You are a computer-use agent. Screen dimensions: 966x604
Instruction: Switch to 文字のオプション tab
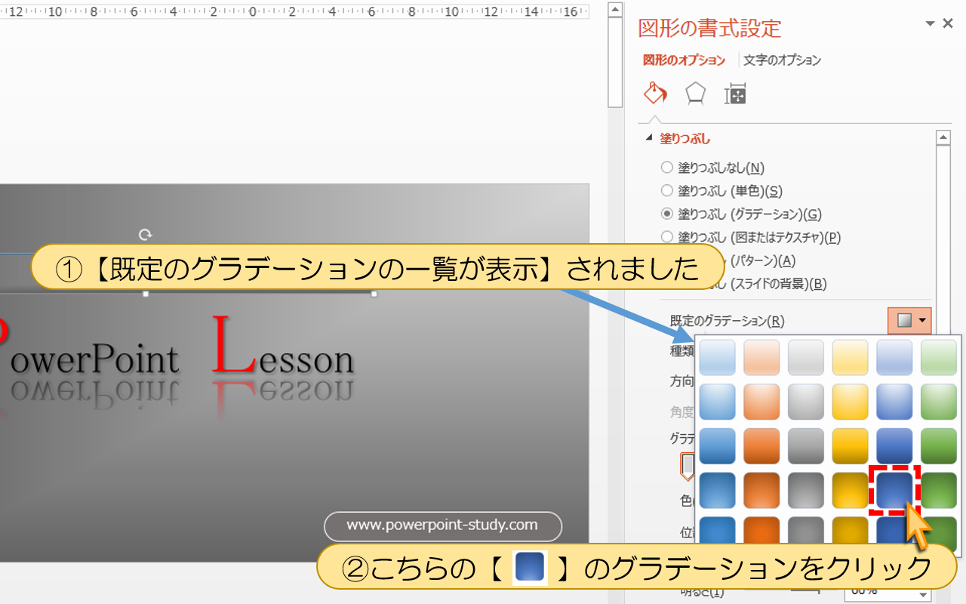coord(782,60)
